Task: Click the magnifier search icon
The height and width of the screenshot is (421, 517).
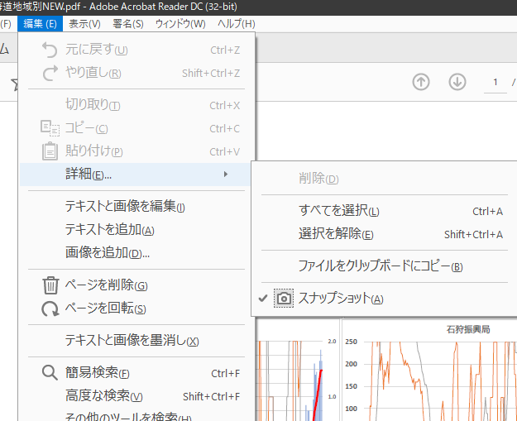Action: 50,373
